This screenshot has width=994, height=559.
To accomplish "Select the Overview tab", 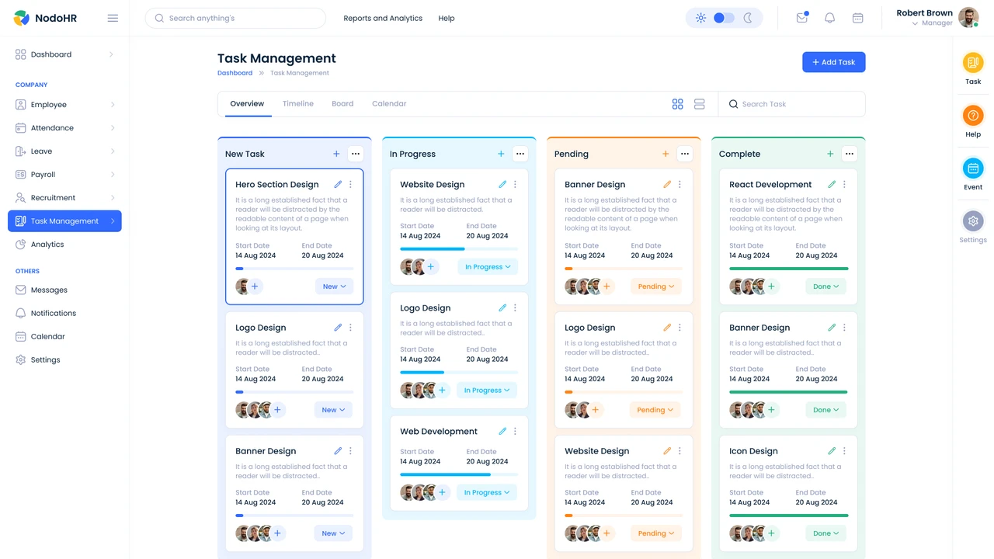I will [247, 104].
